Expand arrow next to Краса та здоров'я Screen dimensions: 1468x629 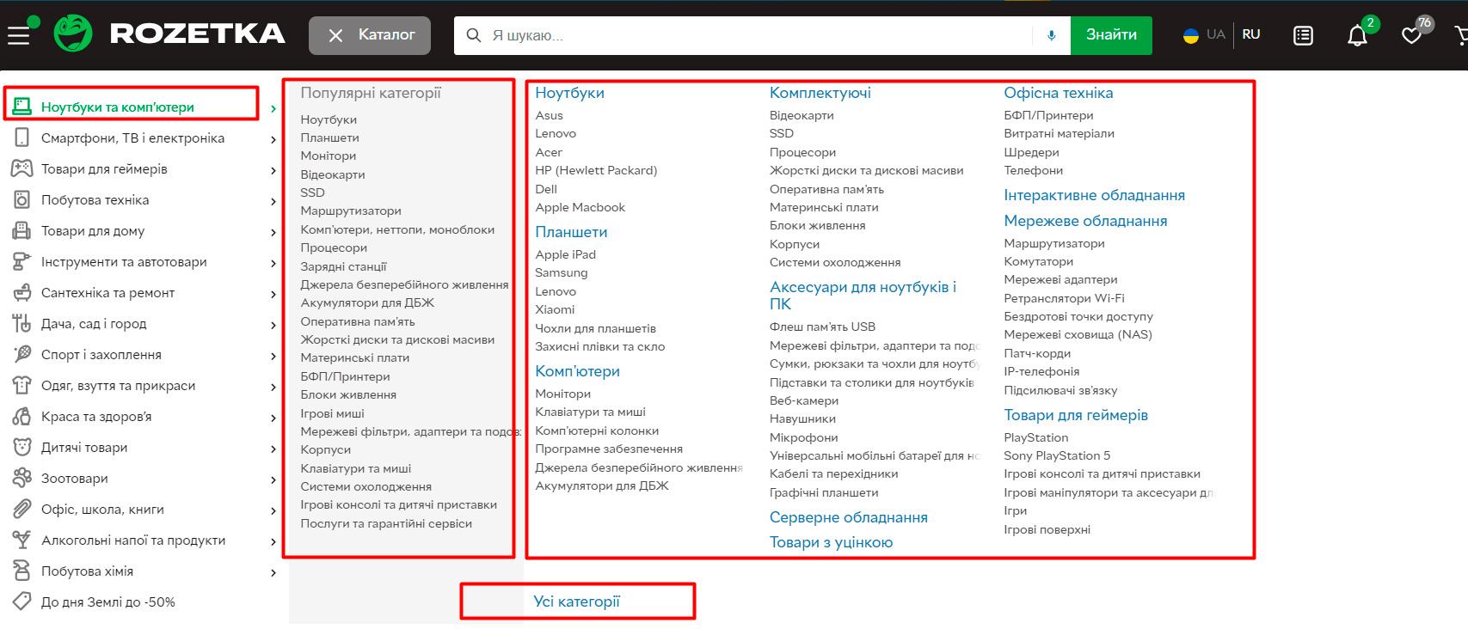273,418
